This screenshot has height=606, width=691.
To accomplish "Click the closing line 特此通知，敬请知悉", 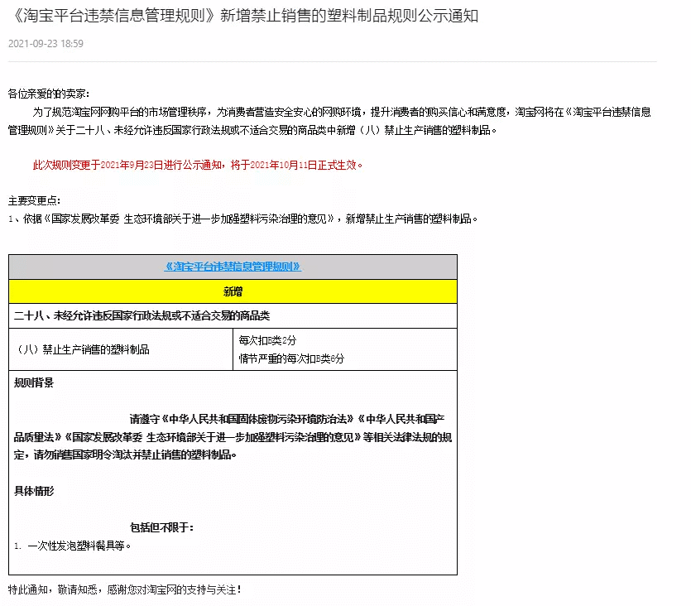I will point(125,589).
